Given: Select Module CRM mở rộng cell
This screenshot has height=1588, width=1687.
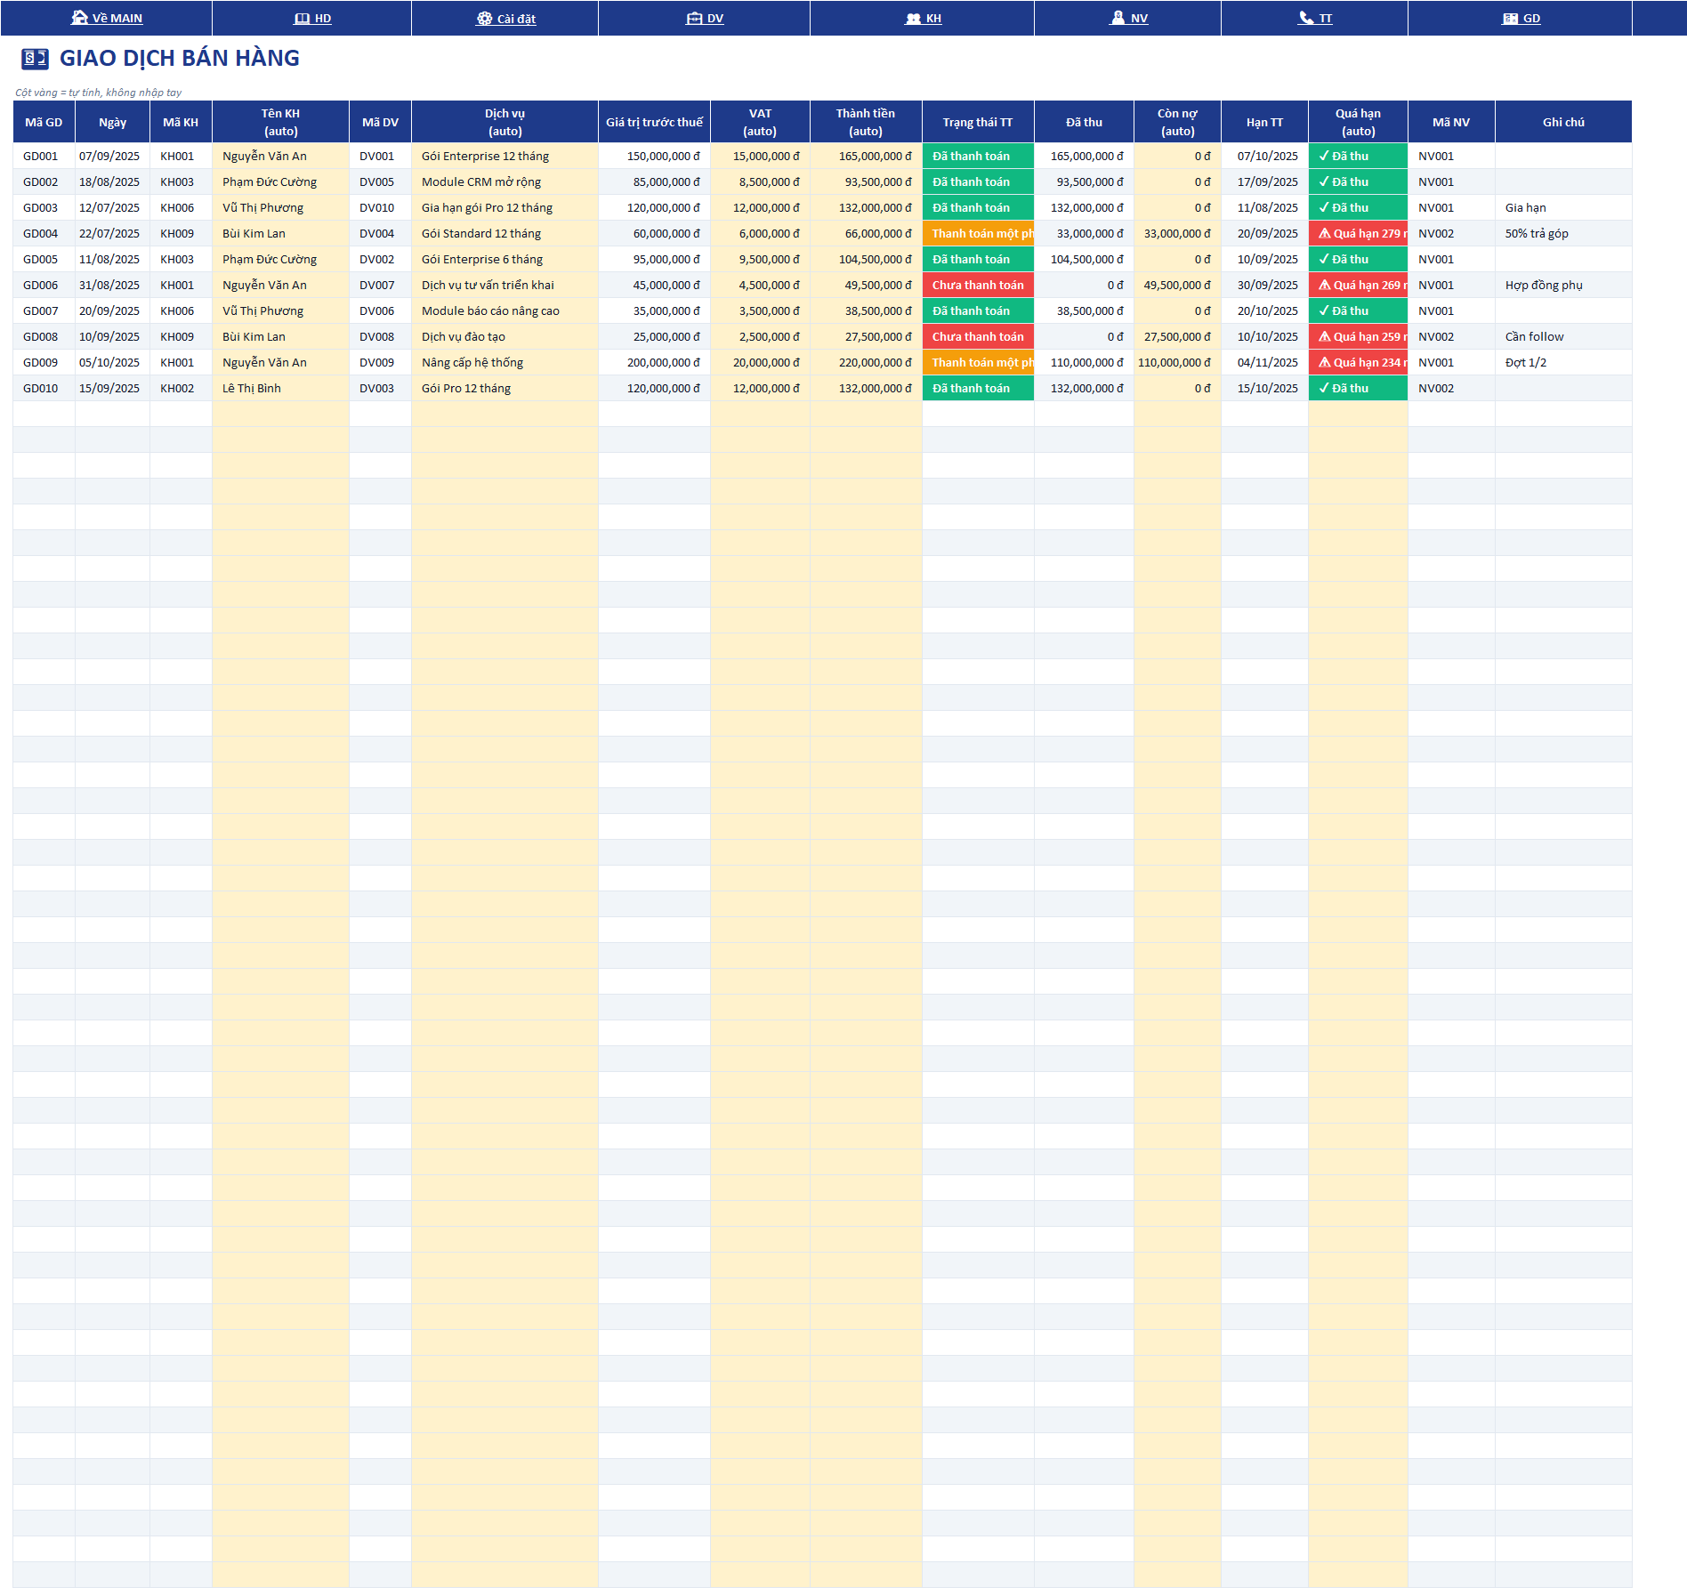Looking at the screenshot, I should click(x=505, y=181).
